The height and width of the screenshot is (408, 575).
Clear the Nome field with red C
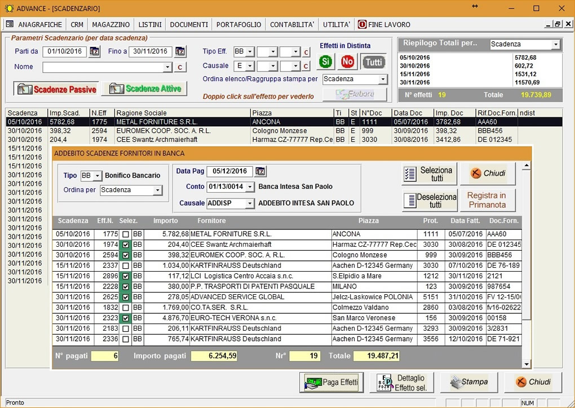(180, 68)
